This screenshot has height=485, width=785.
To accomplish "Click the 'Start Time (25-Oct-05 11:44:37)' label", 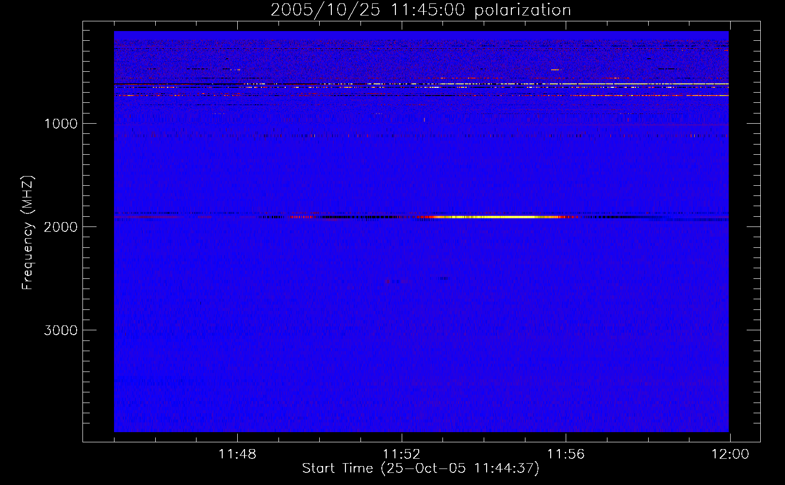I will [x=421, y=469].
